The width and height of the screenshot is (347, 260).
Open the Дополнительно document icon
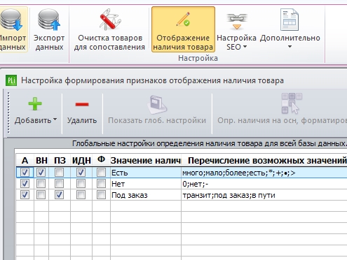click(290, 20)
